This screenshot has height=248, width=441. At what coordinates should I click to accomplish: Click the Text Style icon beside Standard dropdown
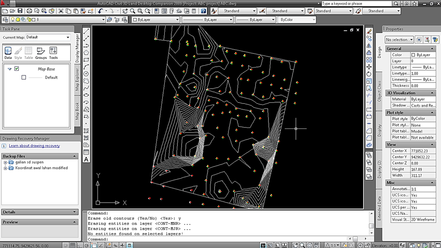click(x=214, y=11)
